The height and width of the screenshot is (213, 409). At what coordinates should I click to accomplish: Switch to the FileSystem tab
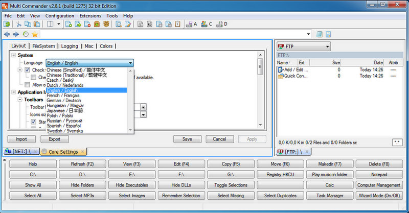[x=43, y=46]
